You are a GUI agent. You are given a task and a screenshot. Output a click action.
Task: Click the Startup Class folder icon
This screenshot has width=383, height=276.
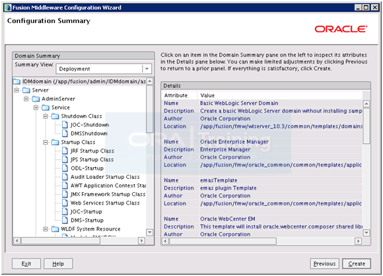pos(55,142)
